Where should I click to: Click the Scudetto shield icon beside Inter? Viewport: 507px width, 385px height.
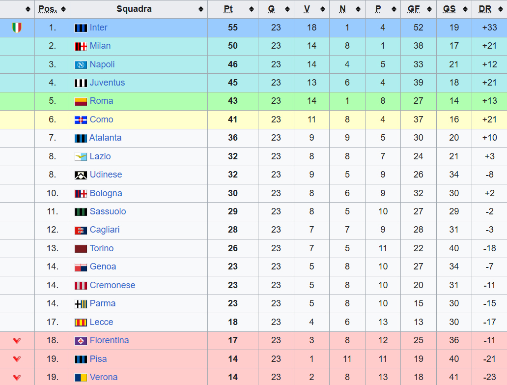[17, 28]
